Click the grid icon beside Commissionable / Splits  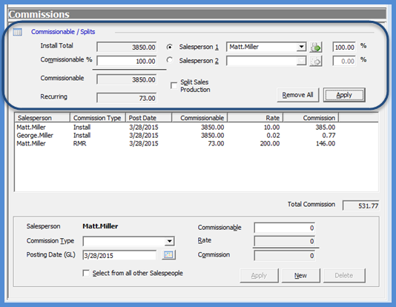[17, 32]
